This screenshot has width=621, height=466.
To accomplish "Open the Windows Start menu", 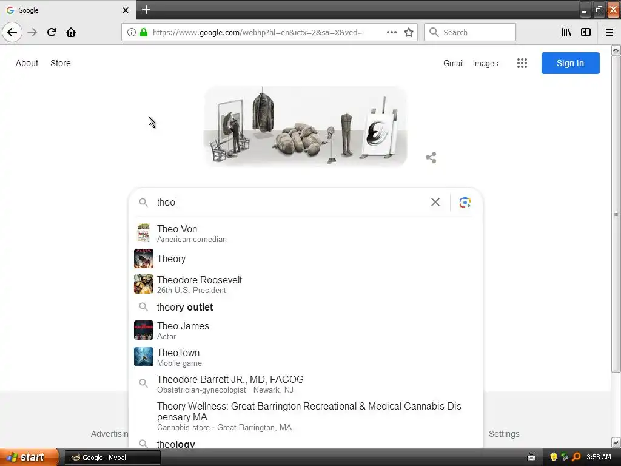I will pos(29,458).
